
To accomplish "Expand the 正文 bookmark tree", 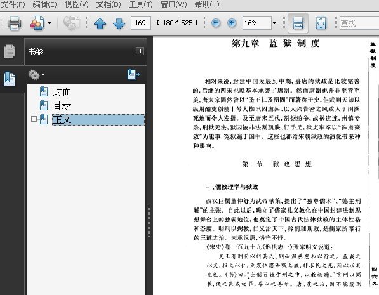I will pyautogui.click(x=34, y=119).
